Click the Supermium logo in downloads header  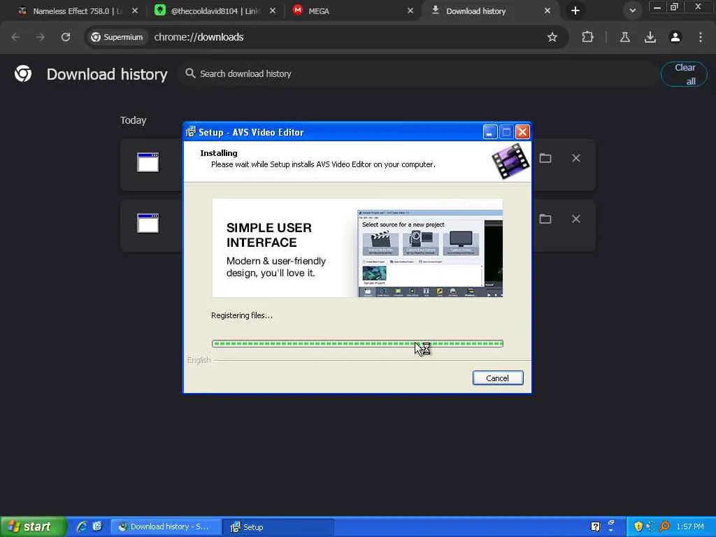(x=23, y=73)
